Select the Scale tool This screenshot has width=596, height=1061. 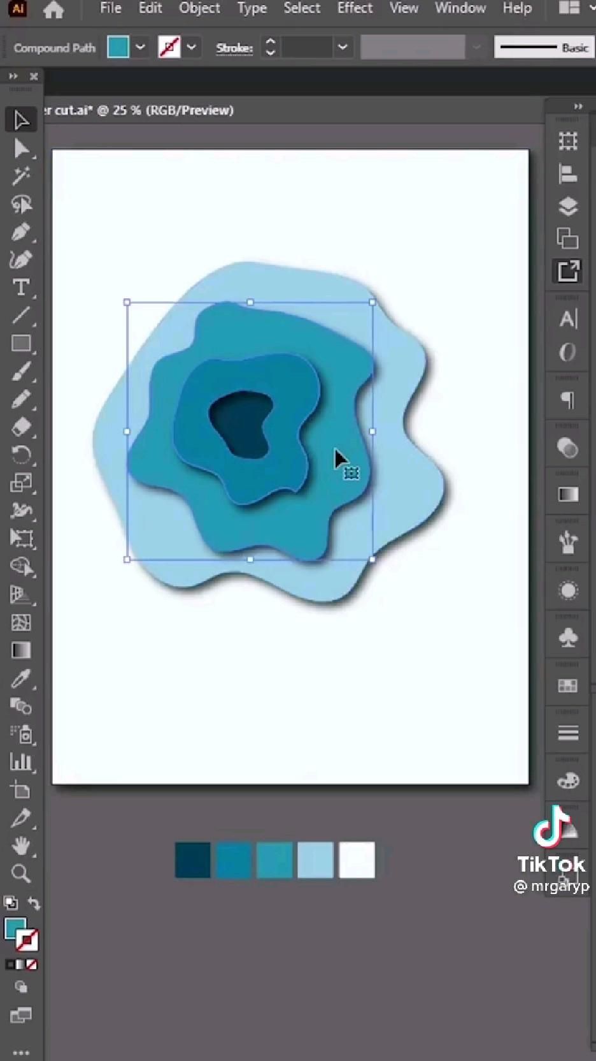coord(21,483)
